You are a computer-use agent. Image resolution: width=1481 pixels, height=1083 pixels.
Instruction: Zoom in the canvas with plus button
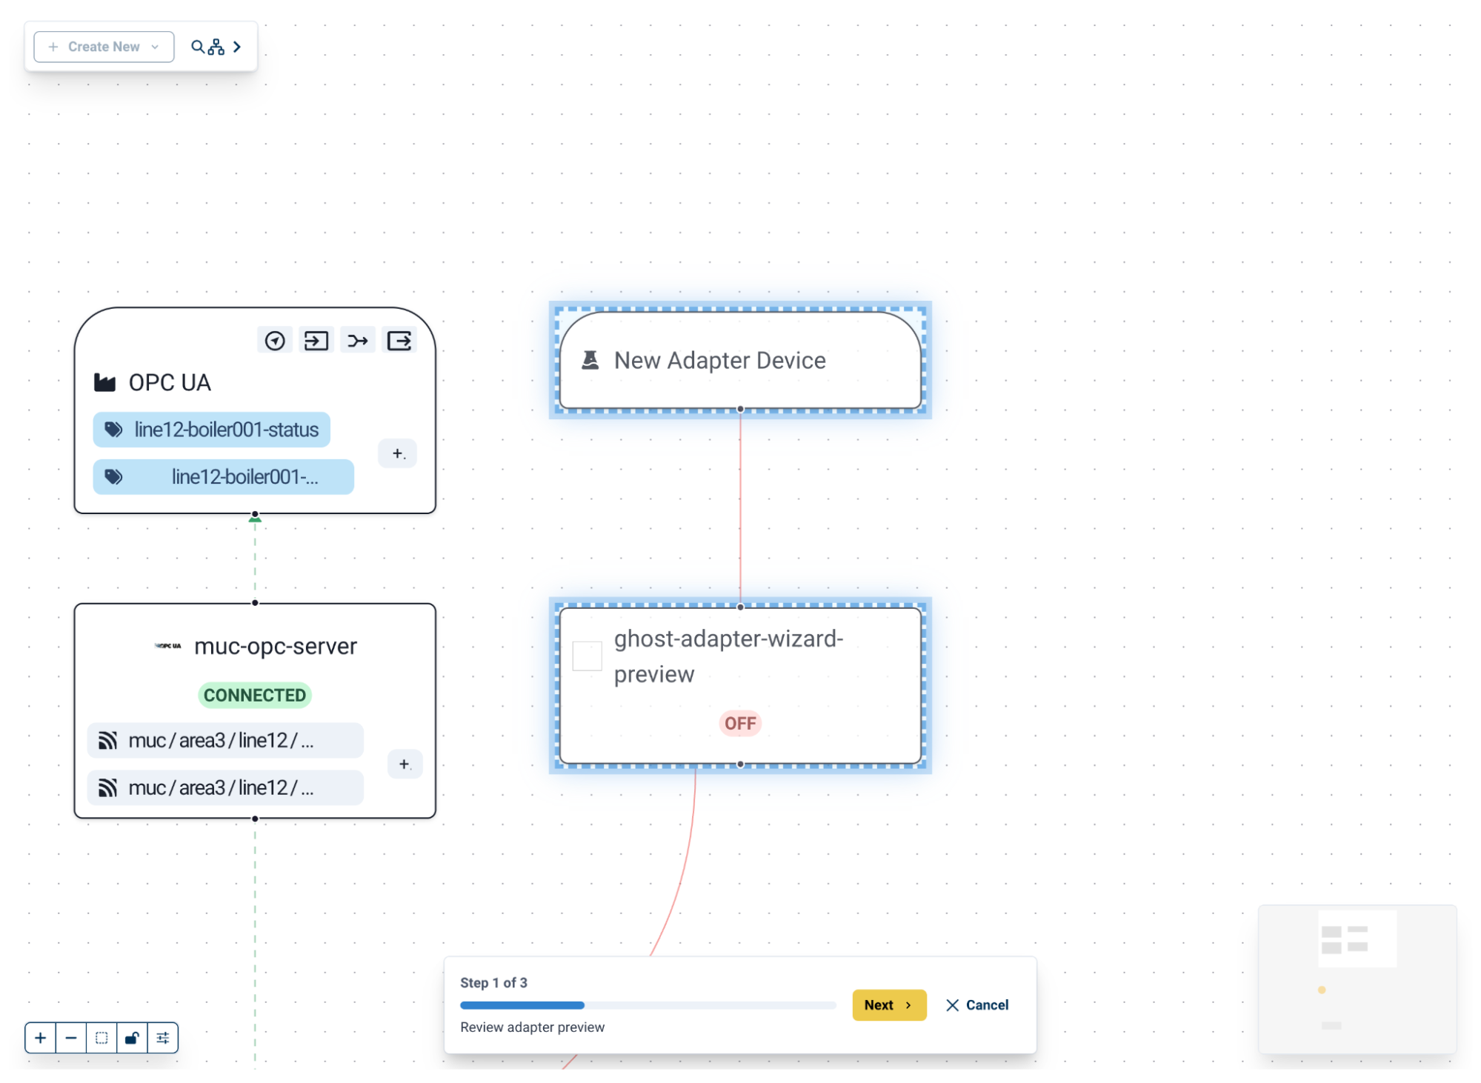41,1038
